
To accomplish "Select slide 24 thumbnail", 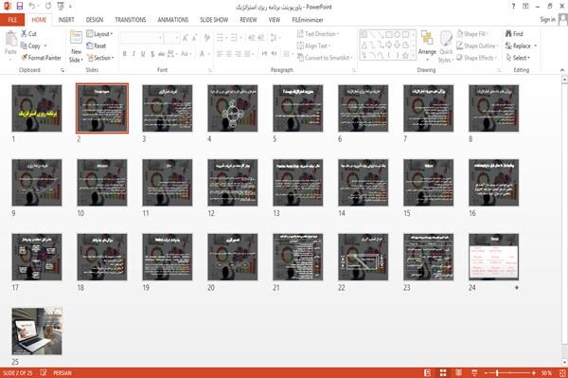I will coord(493,257).
